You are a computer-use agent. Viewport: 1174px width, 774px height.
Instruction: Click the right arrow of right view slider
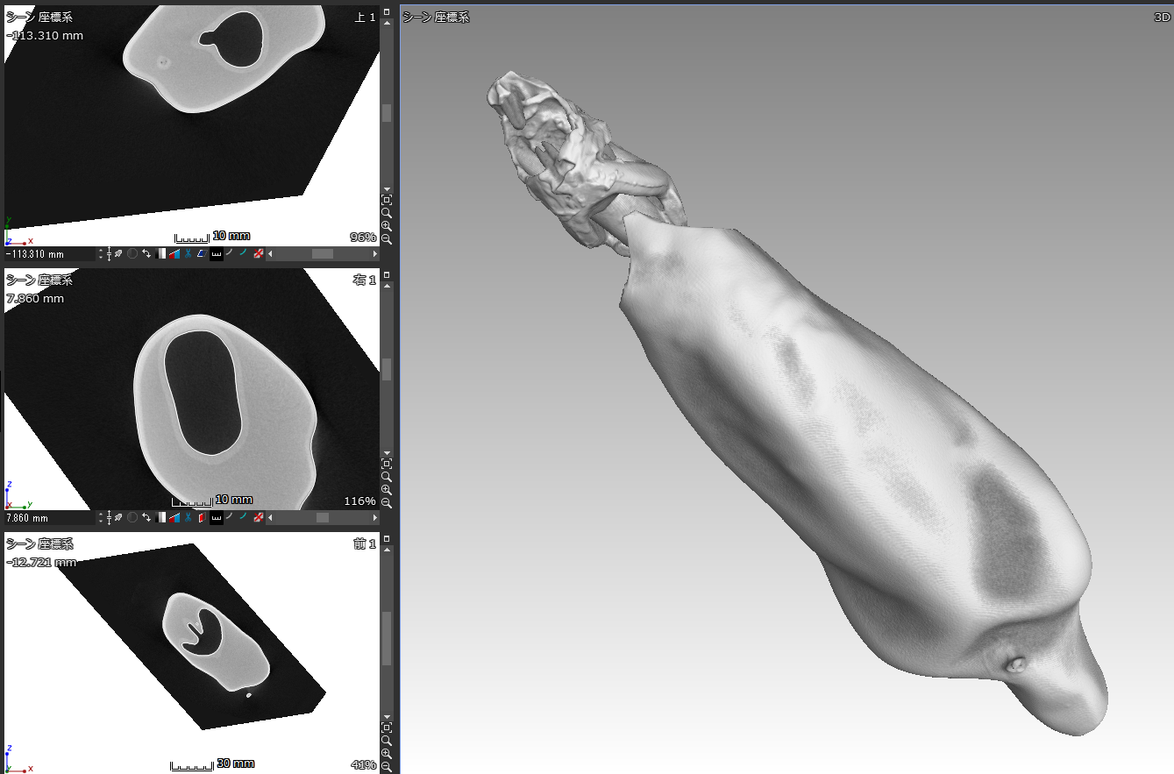click(x=375, y=518)
